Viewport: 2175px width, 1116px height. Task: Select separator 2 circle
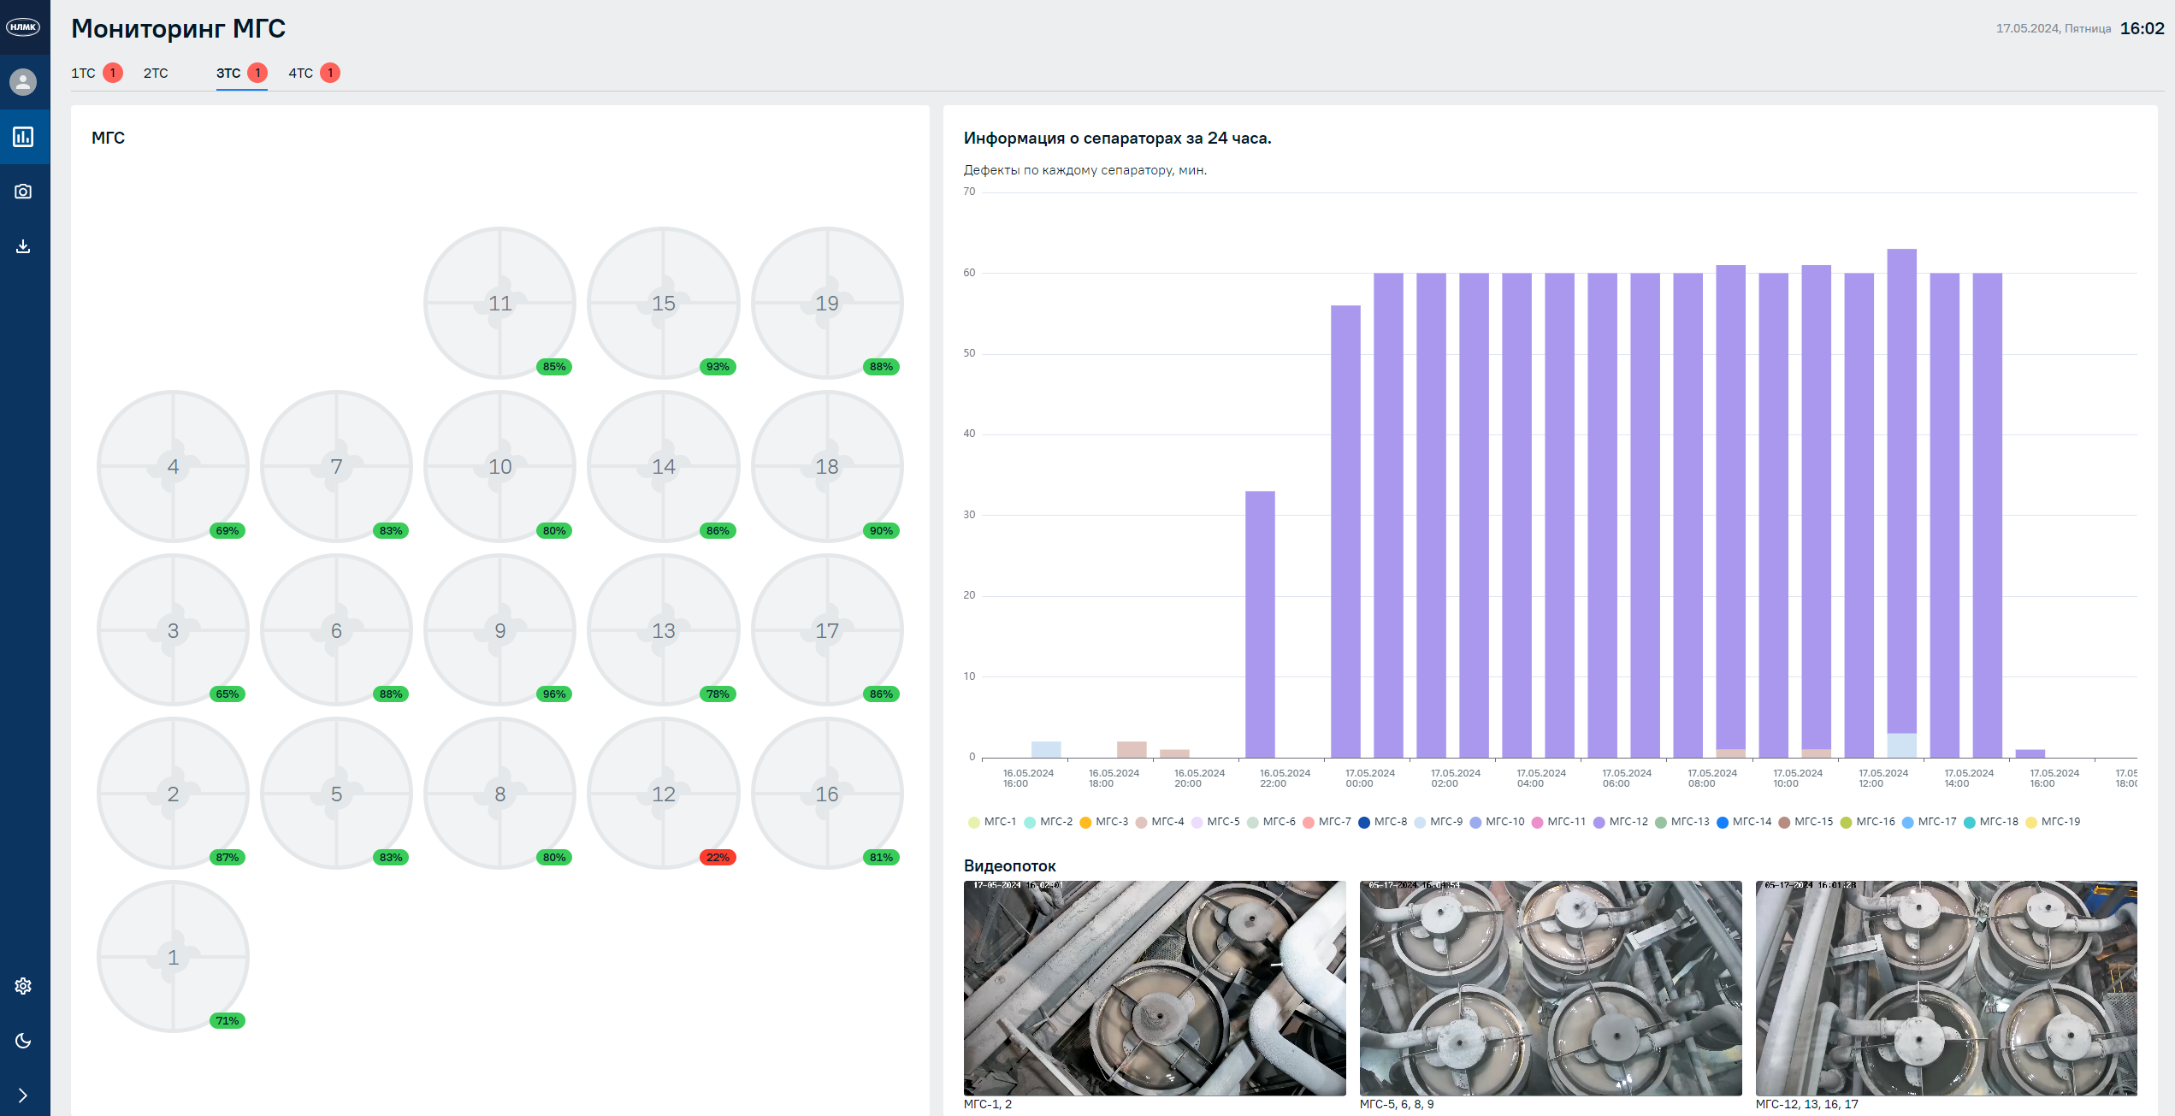[x=173, y=794]
